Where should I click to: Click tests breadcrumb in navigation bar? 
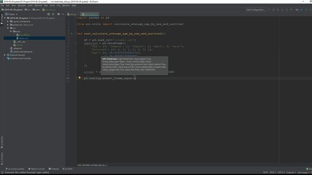point(36,10)
